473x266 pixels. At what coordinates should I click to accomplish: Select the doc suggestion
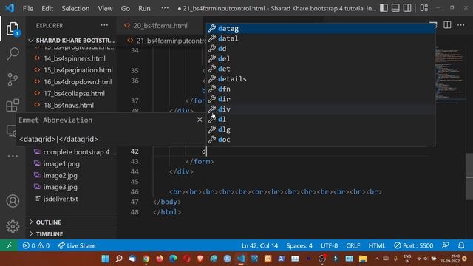point(320,140)
